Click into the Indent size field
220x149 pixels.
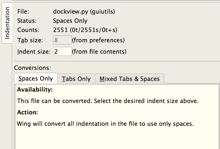(62, 52)
